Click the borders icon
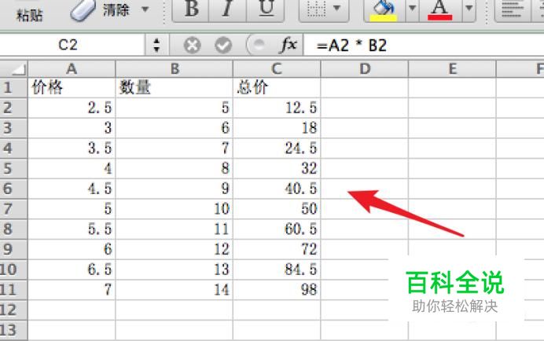The height and width of the screenshot is (341, 544). 316,9
